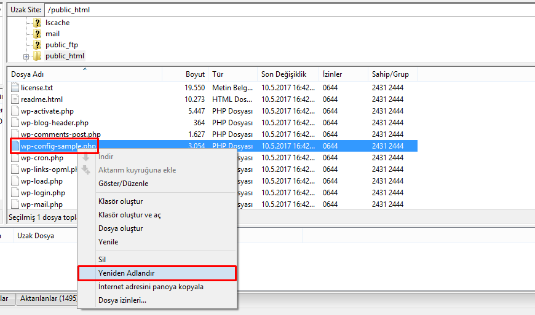Choose Göster/Düzenle menu entry

pos(123,184)
